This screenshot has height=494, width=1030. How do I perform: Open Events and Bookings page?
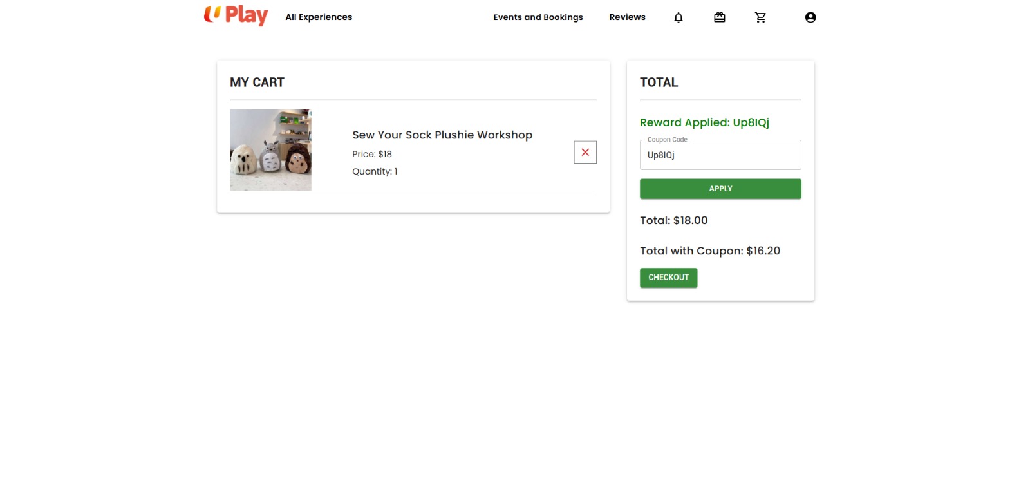(x=538, y=17)
